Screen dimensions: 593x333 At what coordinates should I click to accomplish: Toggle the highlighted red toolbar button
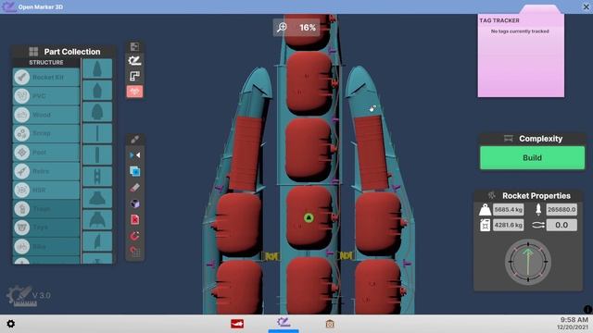point(134,92)
